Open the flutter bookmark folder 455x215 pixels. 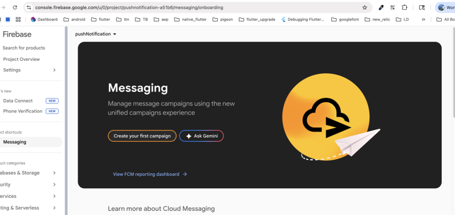point(100,19)
